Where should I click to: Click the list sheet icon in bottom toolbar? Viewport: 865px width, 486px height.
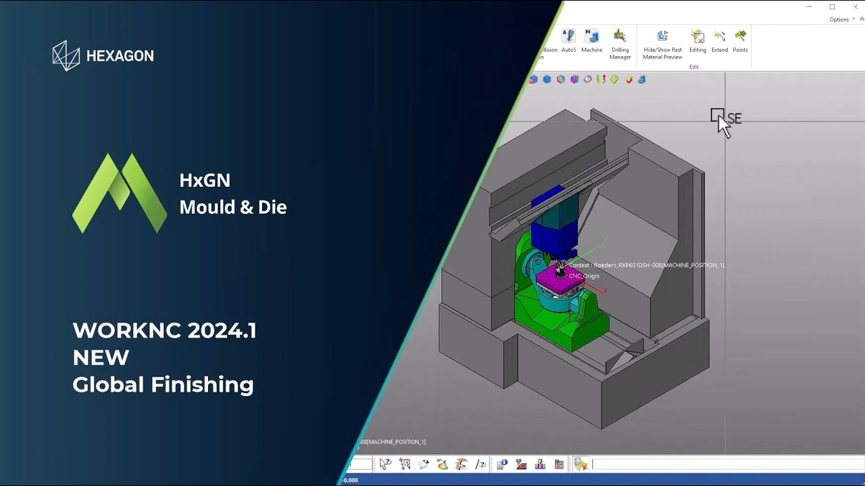559,464
